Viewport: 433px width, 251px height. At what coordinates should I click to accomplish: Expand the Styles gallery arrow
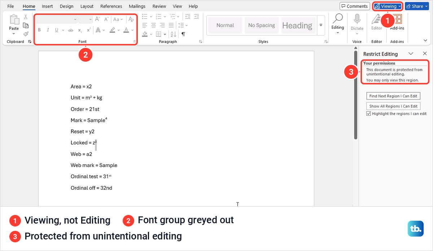click(320, 26)
